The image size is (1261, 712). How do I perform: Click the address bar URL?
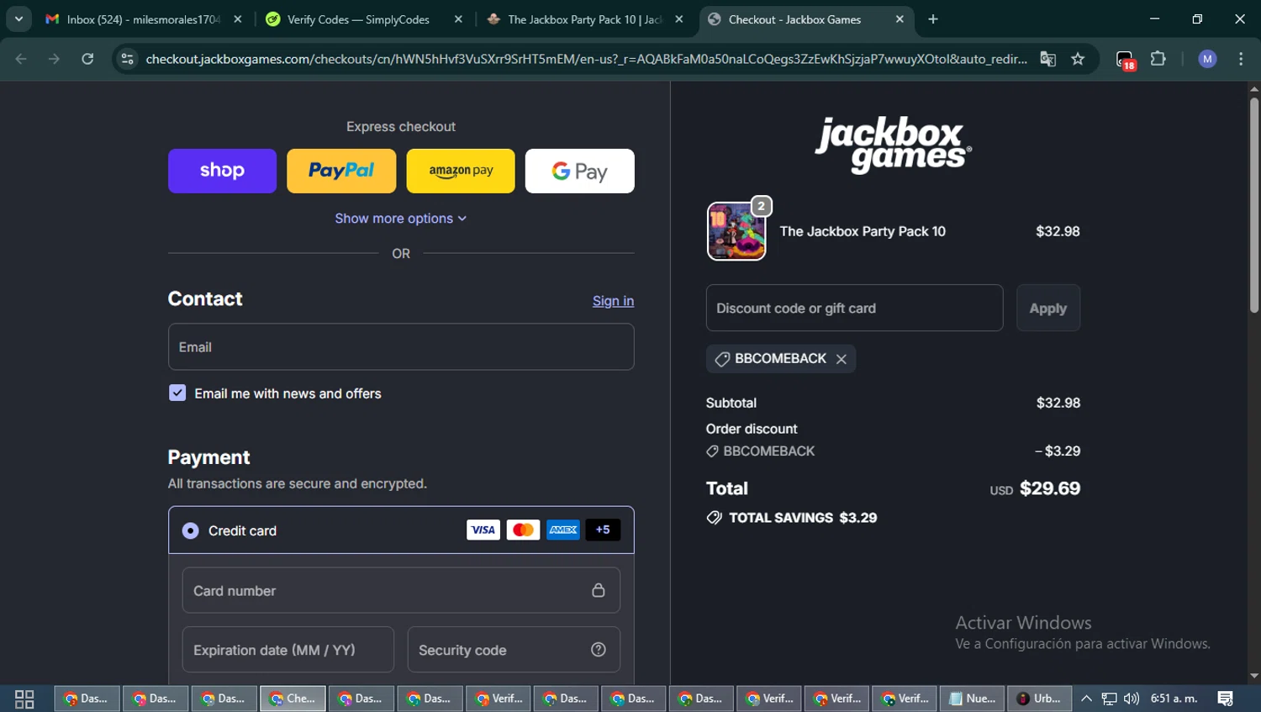[x=586, y=59]
